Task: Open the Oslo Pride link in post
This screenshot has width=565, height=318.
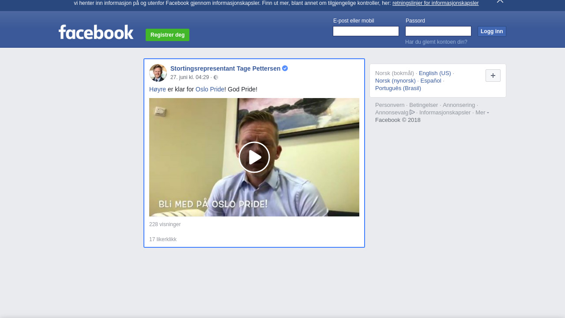Action: click(210, 89)
